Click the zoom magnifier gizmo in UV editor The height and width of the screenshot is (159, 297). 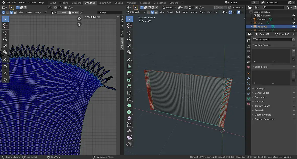79,19
